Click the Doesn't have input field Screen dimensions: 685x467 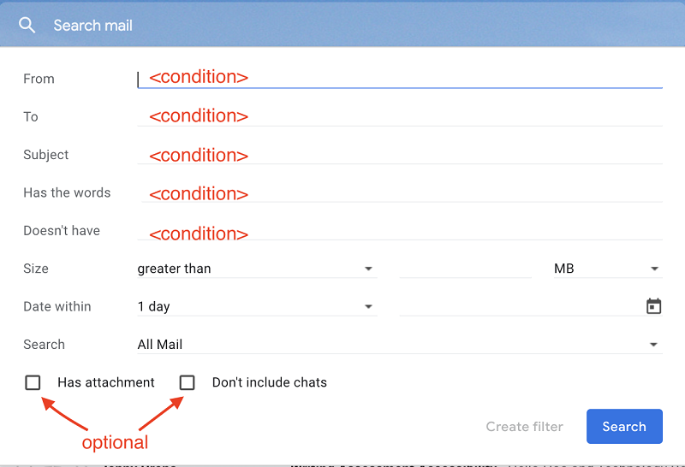click(x=400, y=230)
